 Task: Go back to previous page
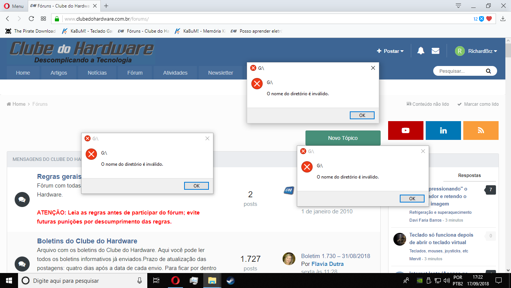point(8,19)
